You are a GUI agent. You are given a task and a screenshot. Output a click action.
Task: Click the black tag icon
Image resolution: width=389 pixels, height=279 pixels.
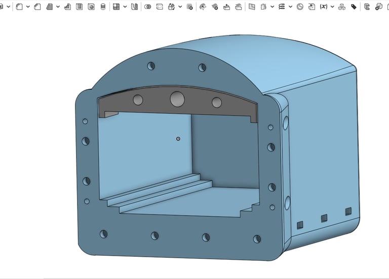pos(354,7)
